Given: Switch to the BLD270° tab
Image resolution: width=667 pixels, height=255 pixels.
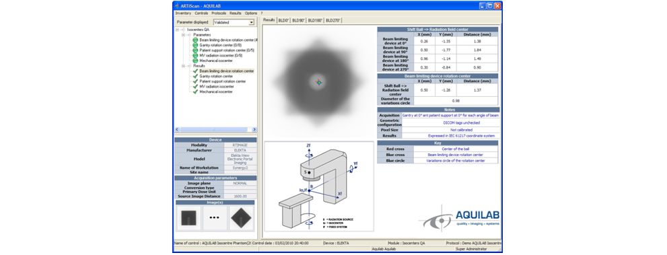Looking at the screenshot, I should [x=333, y=20].
